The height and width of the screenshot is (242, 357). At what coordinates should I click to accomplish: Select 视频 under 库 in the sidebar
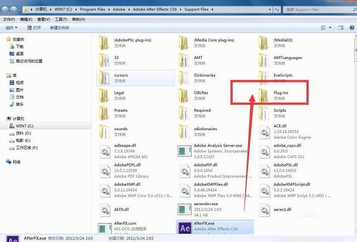[17, 83]
